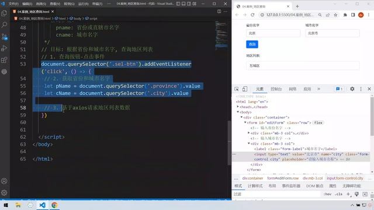Open the Manage gear in VS Code

(x=4, y=192)
